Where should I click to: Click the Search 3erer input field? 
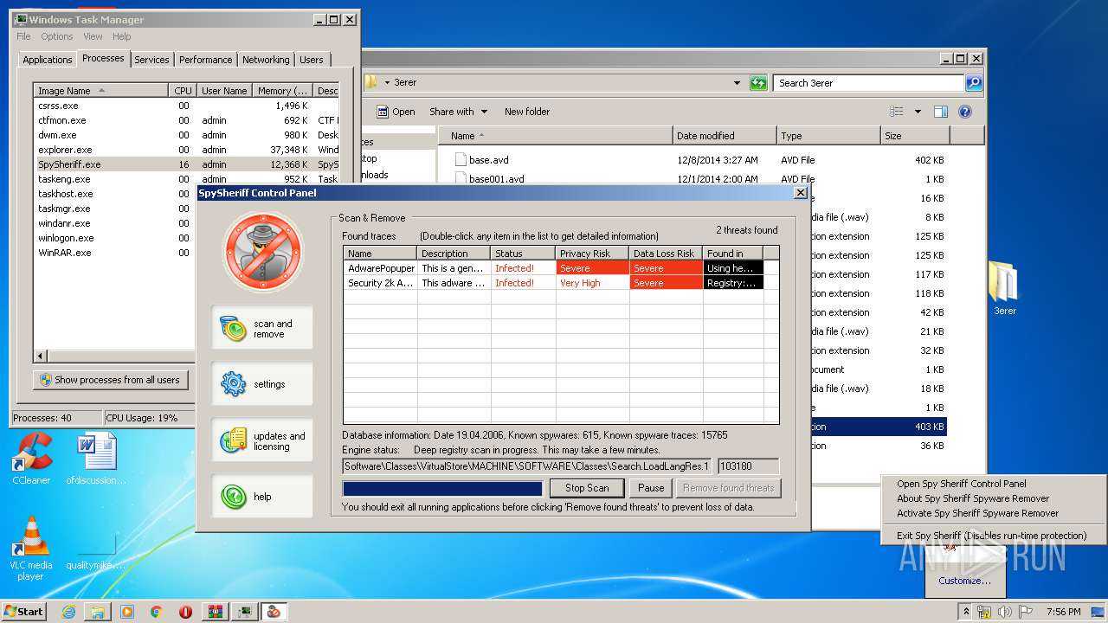click(867, 83)
